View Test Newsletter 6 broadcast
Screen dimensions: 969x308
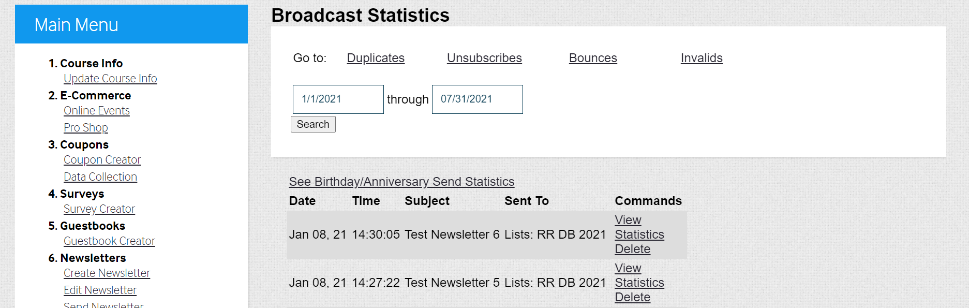628,220
